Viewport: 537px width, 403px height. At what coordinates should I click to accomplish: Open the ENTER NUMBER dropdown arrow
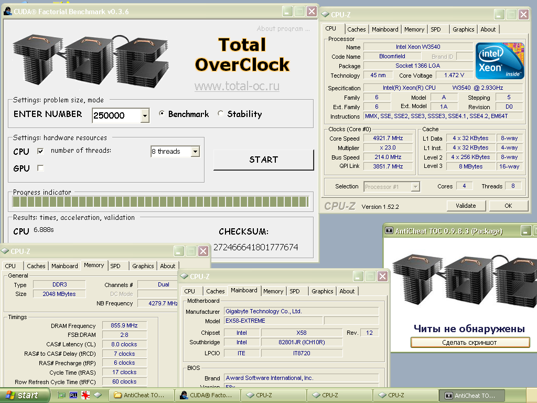[145, 115]
